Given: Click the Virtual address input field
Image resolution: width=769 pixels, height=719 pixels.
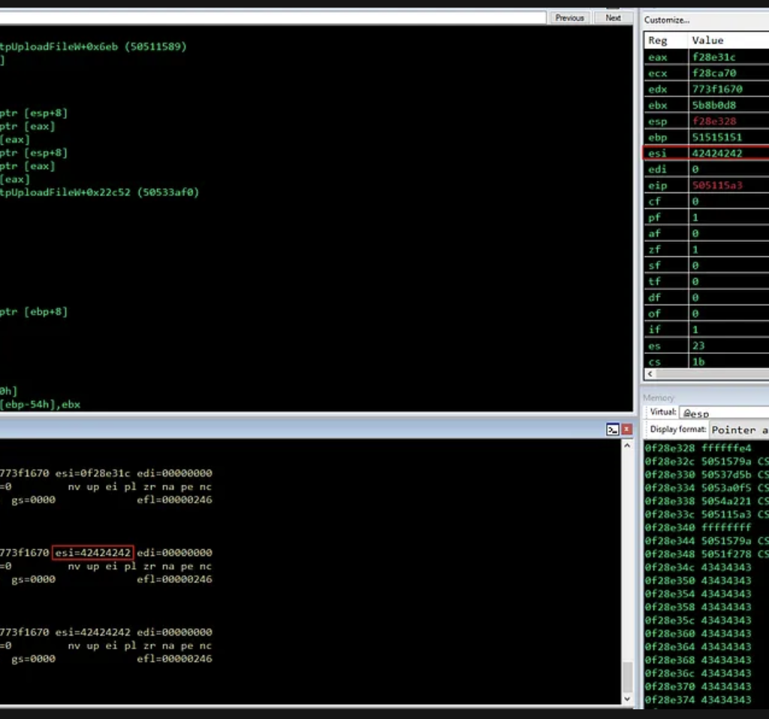Looking at the screenshot, I should pos(724,412).
